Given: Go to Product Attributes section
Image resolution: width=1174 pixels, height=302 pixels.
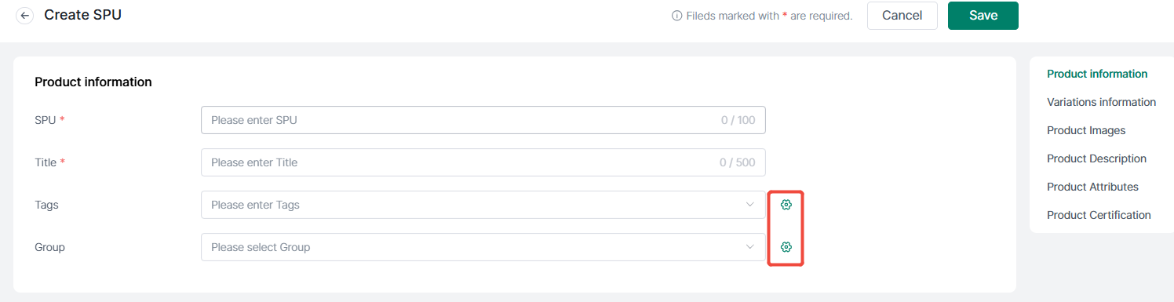Looking at the screenshot, I should [1092, 187].
